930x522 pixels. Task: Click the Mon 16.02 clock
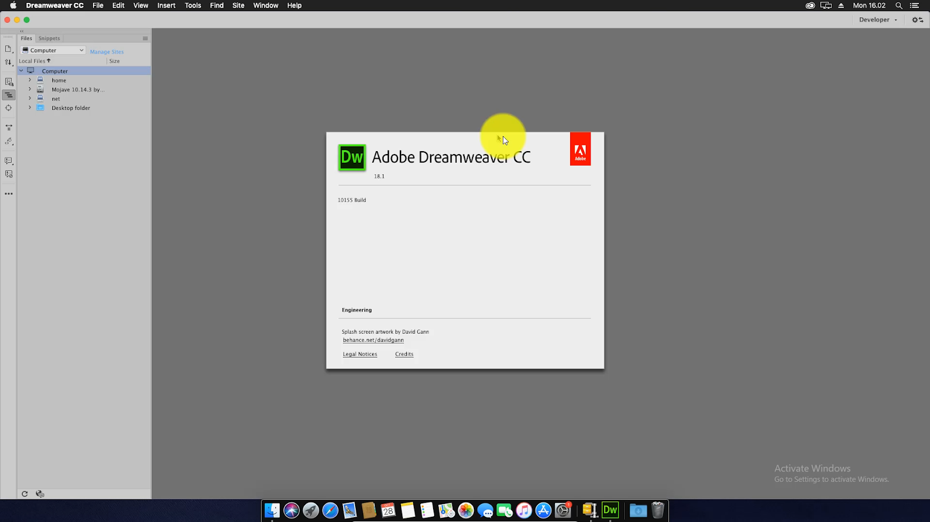(869, 5)
